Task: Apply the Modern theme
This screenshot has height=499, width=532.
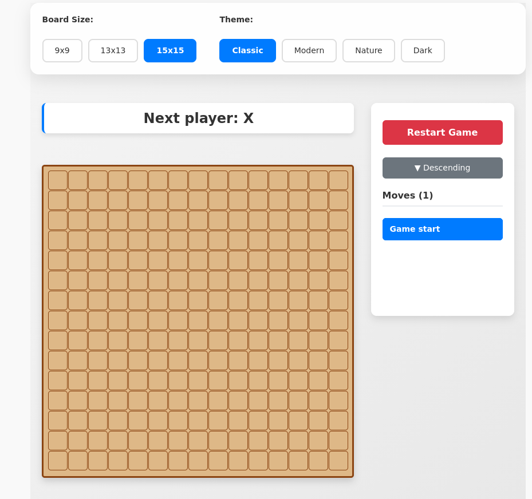Action: 309,50
